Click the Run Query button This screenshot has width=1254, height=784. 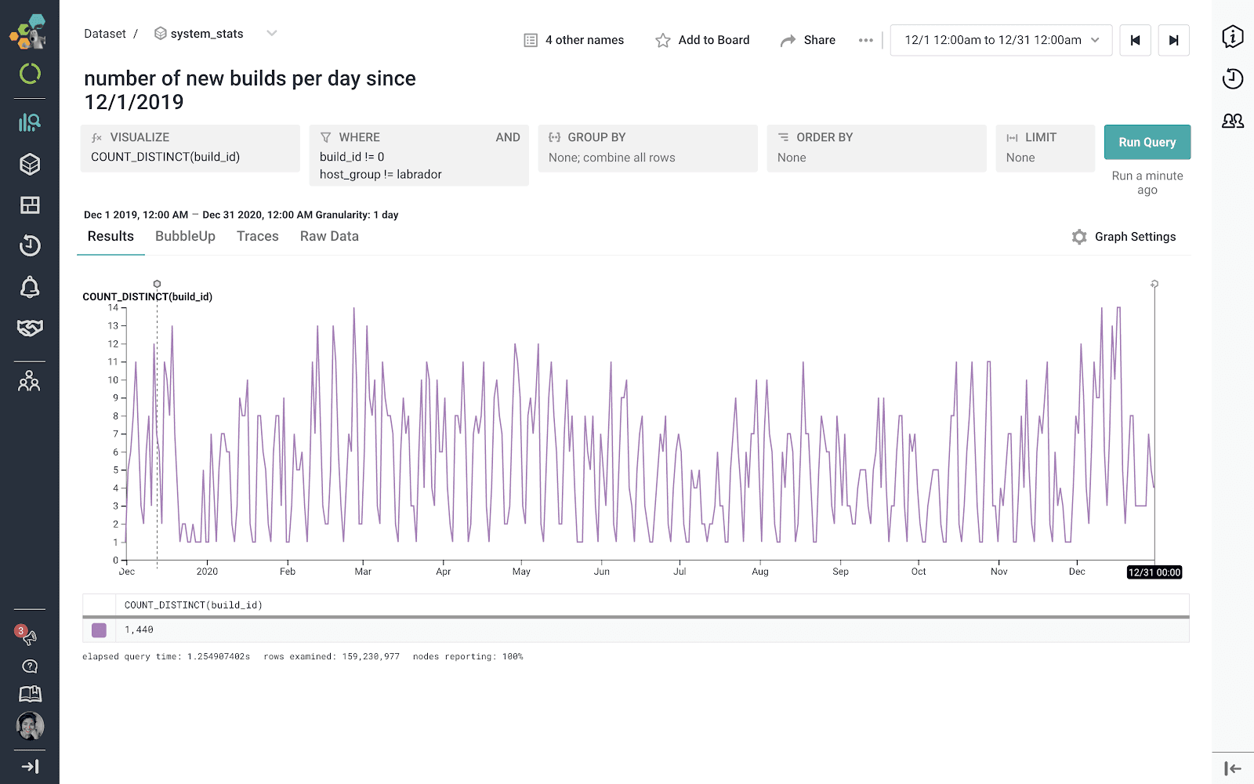pos(1147,142)
